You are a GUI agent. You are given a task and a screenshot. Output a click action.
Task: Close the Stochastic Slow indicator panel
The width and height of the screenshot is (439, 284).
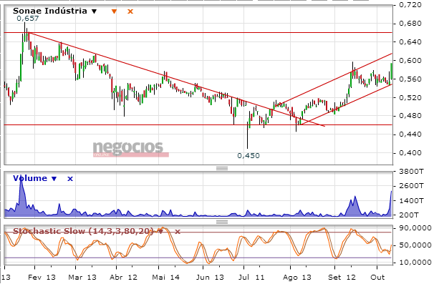pyautogui.click(x=178, y=231)
